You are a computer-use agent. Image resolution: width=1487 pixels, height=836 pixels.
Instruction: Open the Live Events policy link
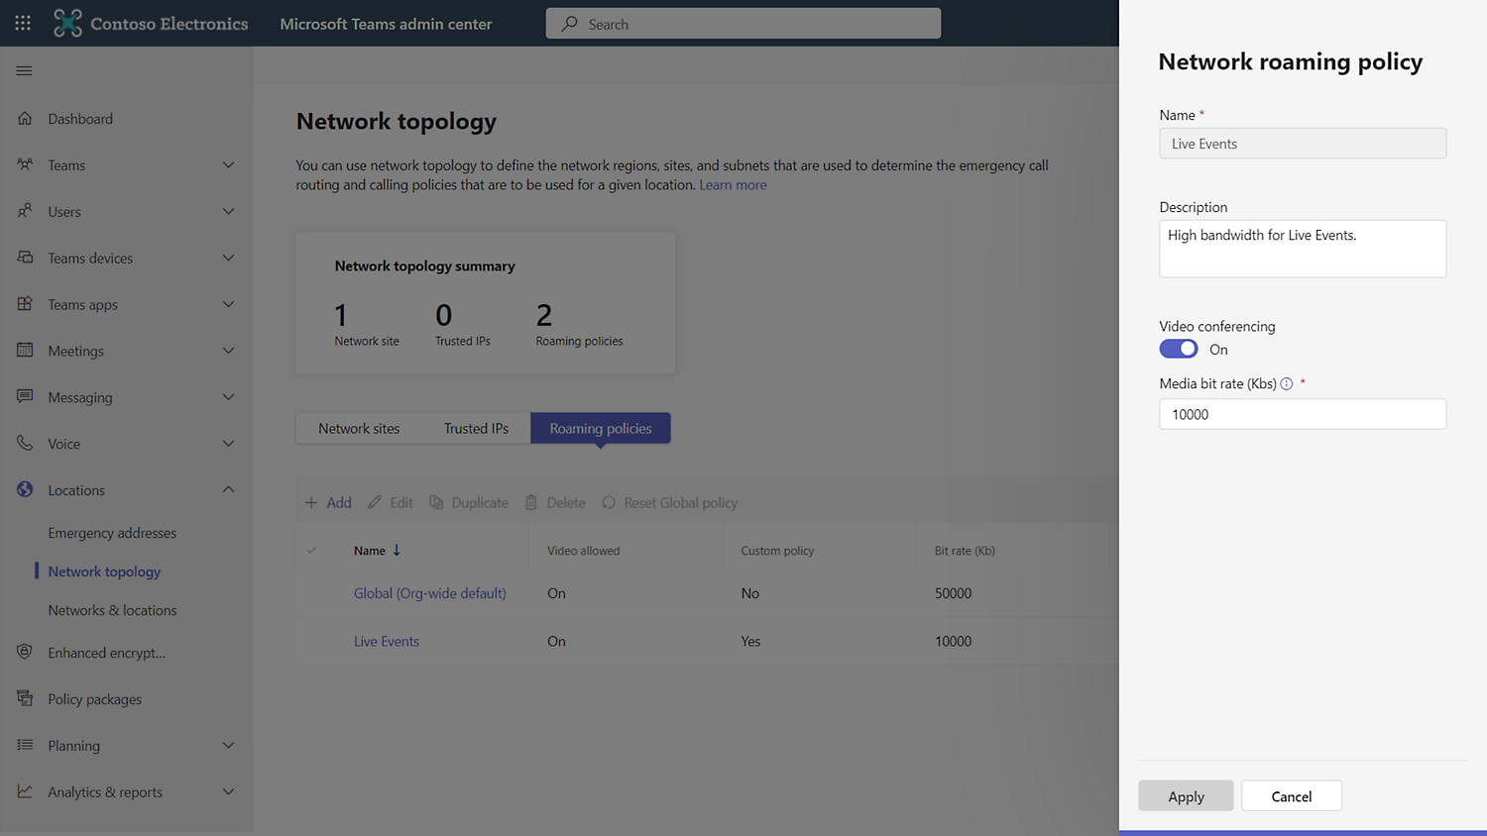click(x=387, y=641)
